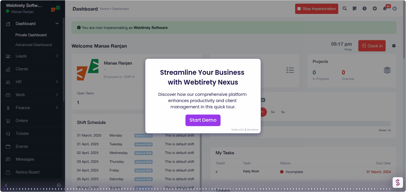Click the Notice Board clipboard icon
The width and height of the screenshot is (406, 192).
point(8,172)
